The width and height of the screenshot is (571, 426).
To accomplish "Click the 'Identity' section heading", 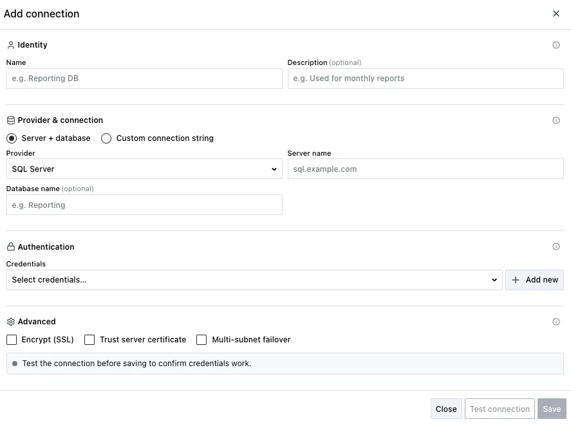I will (32, 45).
